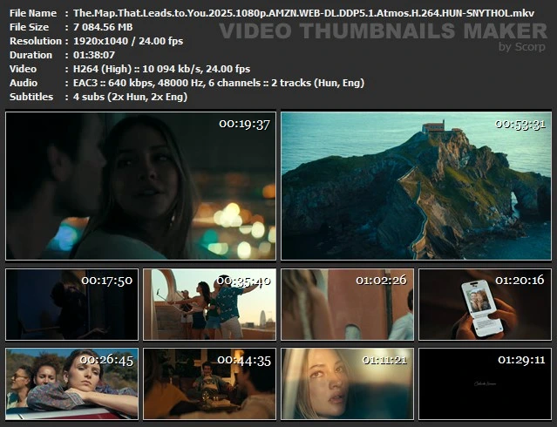Select the island aerial thumbnail at 00:53:31
The image size is (557, 427).
pyautogui.click(x=416, y=186)
